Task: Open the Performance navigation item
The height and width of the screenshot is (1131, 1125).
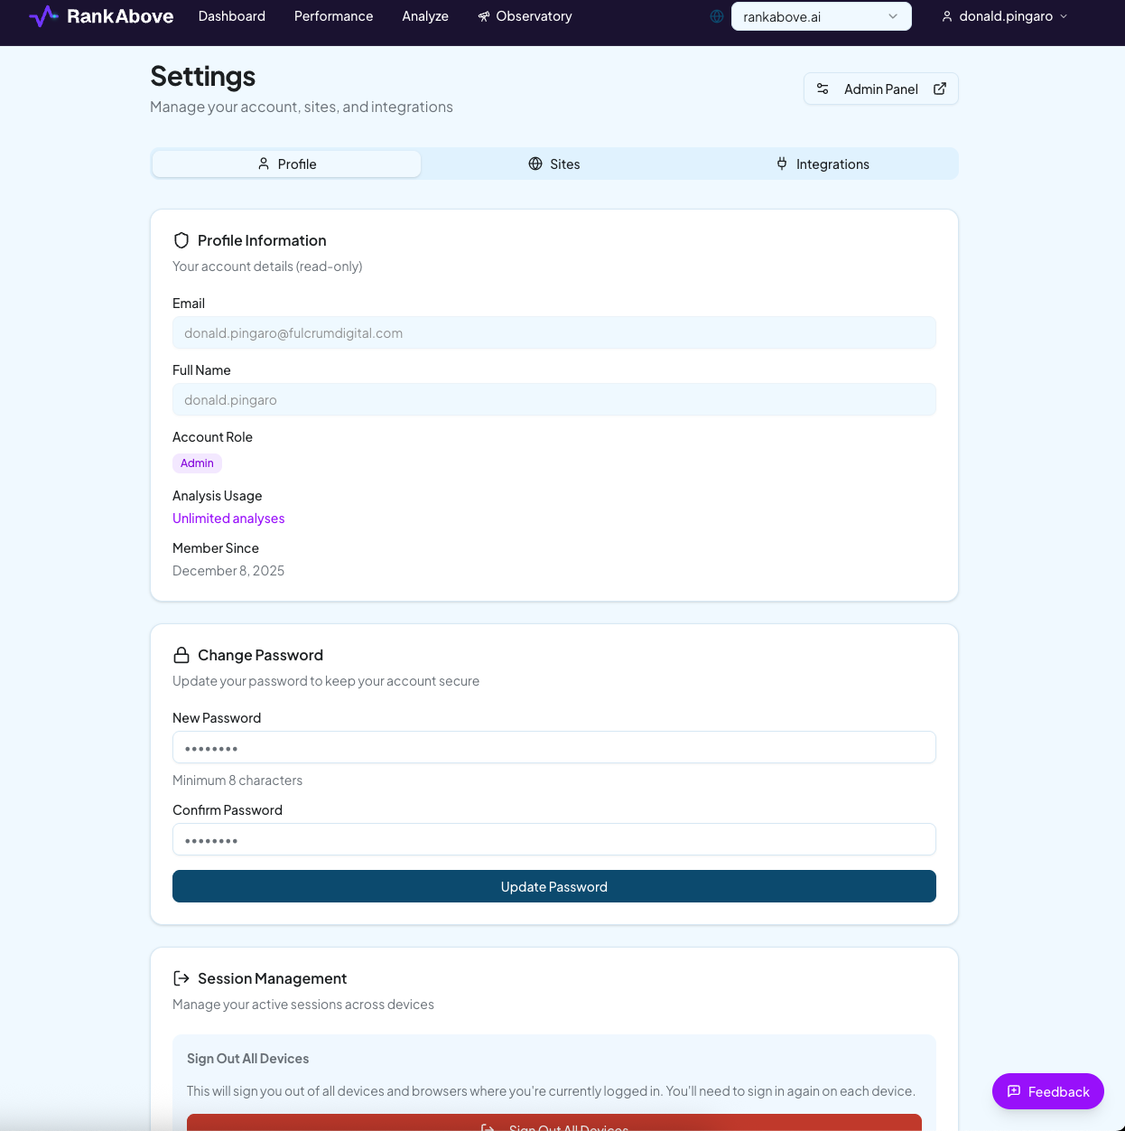Action: coord(333,16)
